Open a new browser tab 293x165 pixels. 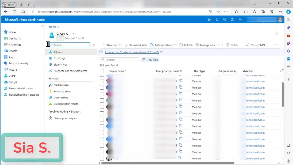(255, 5)
